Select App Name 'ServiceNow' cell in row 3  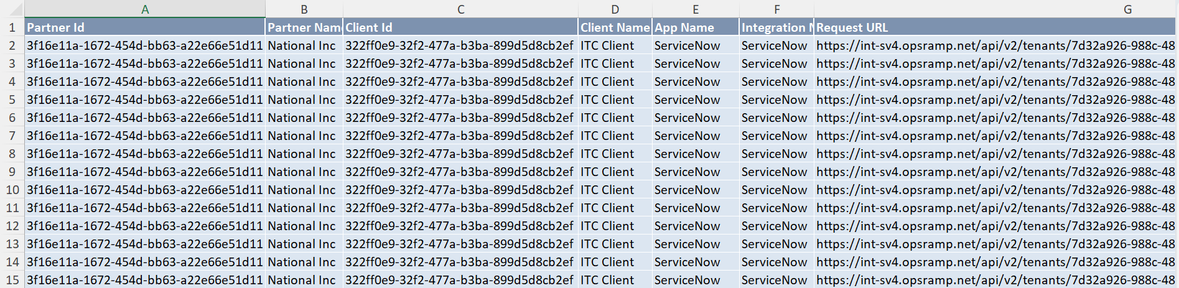696,63
